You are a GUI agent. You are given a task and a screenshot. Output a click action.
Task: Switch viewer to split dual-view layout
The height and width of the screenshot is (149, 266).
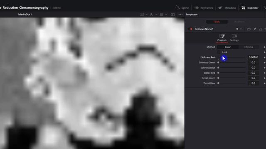(173, 15)
